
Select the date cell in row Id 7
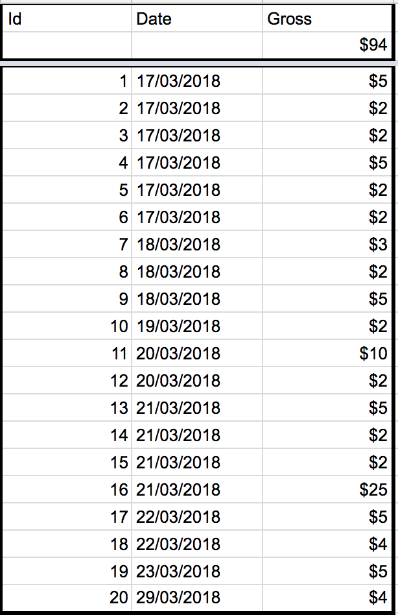(x=197, y=245)
